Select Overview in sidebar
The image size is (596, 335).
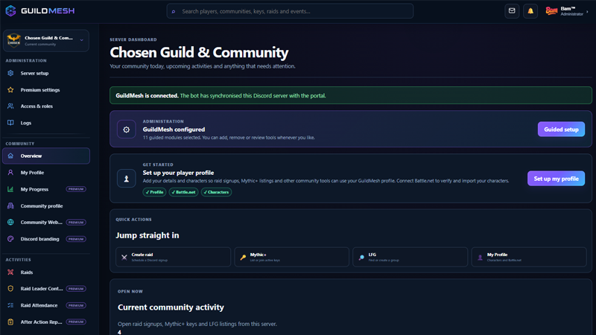pyautogui.click(x=46, y=156)
